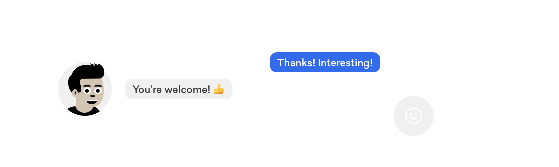Open the emoji picker smiley button

[x=414, y=116]
